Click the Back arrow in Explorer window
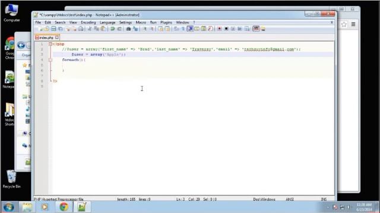 (x=21, y=45)
